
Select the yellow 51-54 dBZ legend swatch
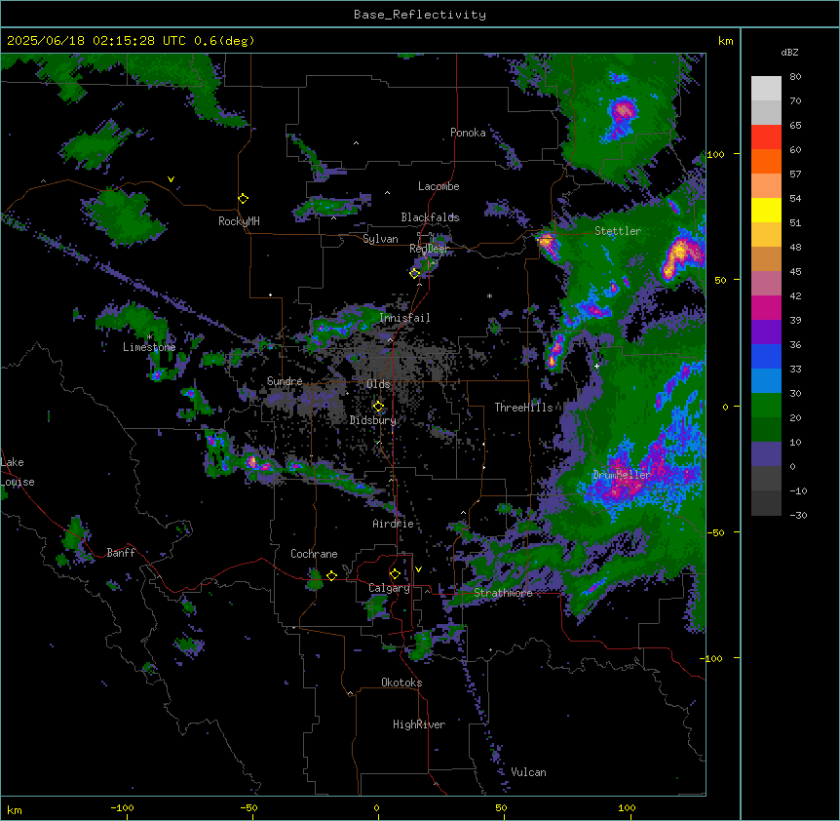click(x=766, y=211)
